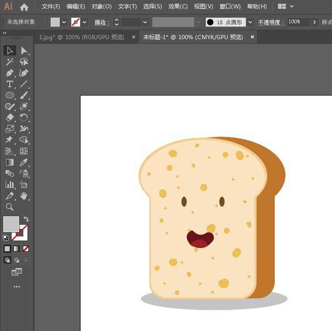Screen dimensions: 332x331
Task: Select the Ellipse tool
Action: tap(9, 96)
